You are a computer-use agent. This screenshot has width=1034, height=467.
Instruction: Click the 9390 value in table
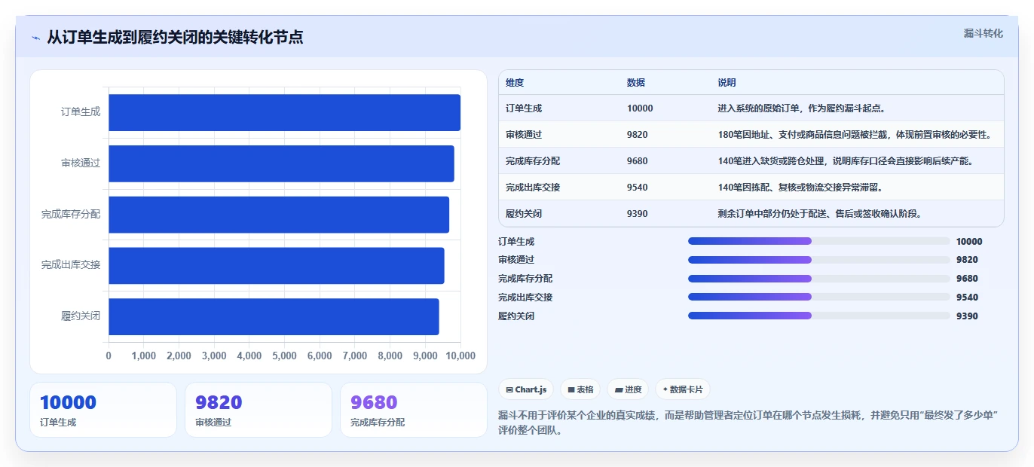point(638,214)
